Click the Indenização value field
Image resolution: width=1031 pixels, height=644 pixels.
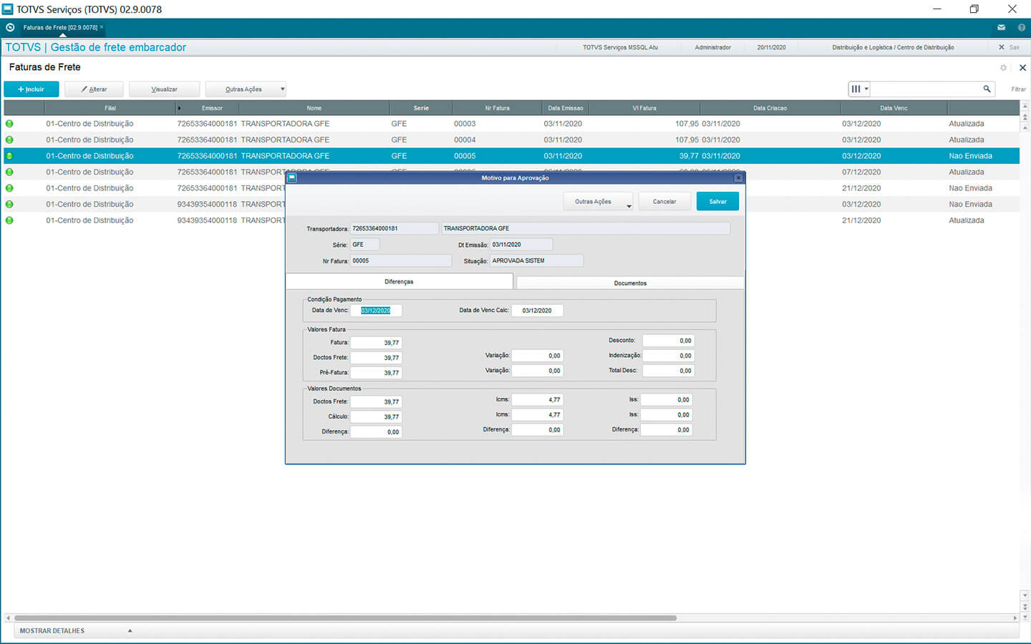click(668, 356)
